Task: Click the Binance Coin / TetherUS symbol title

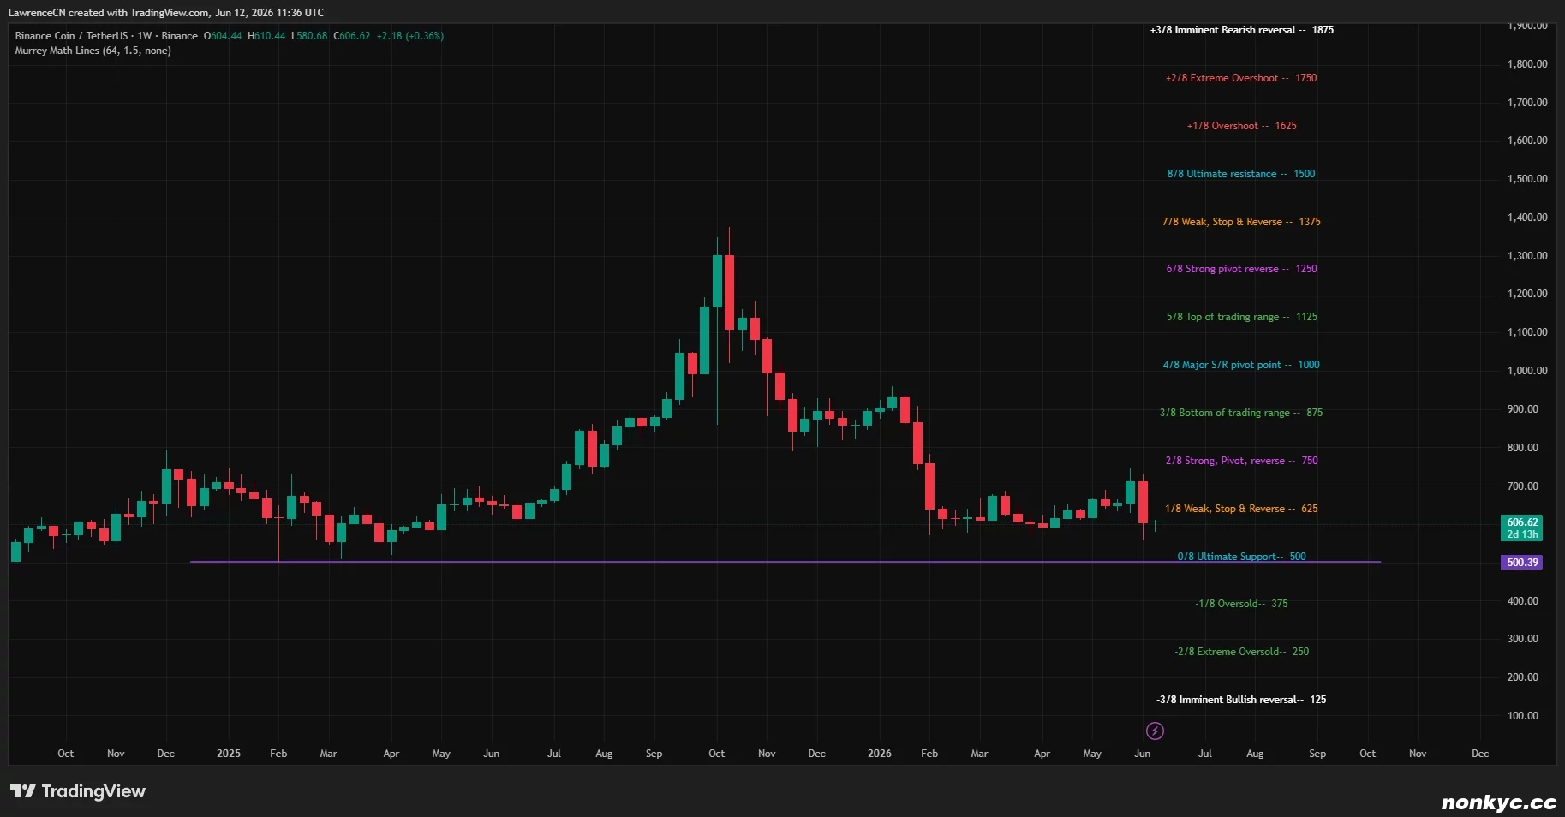Action: pos(71,36)
